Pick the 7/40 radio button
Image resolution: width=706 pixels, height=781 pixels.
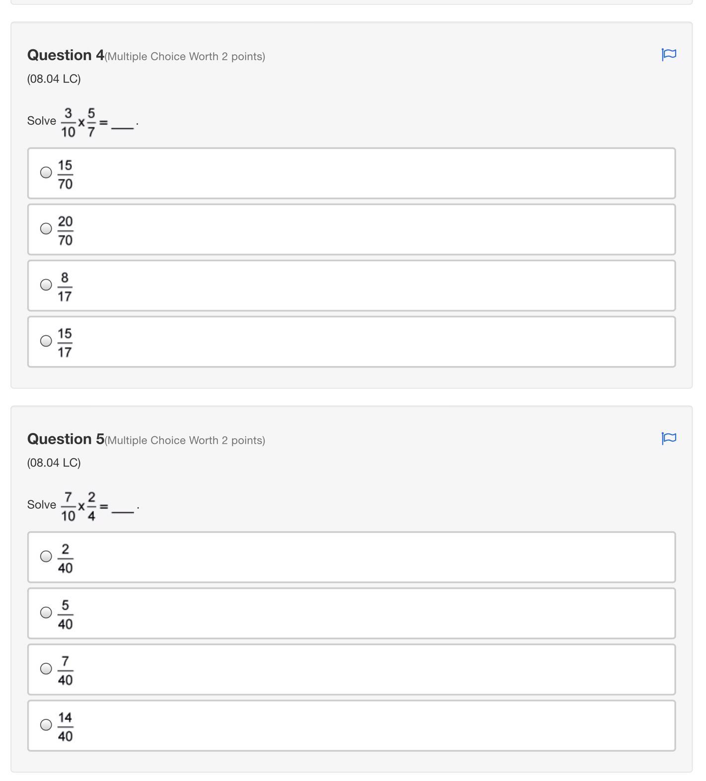coord(46,668)
